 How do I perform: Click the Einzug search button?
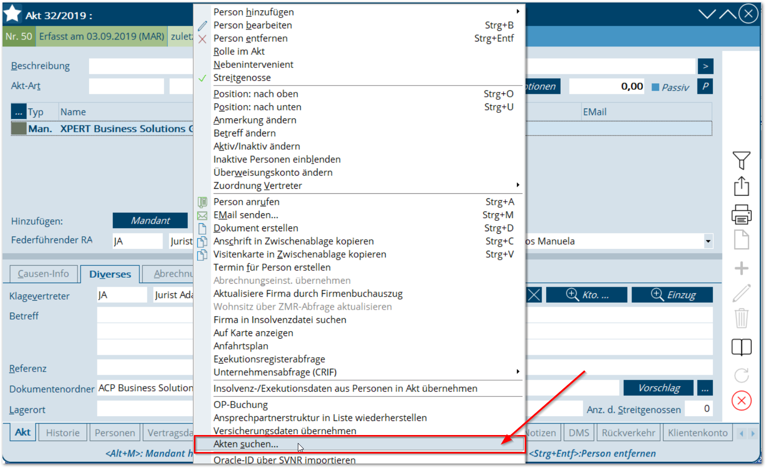coord(673,295)
